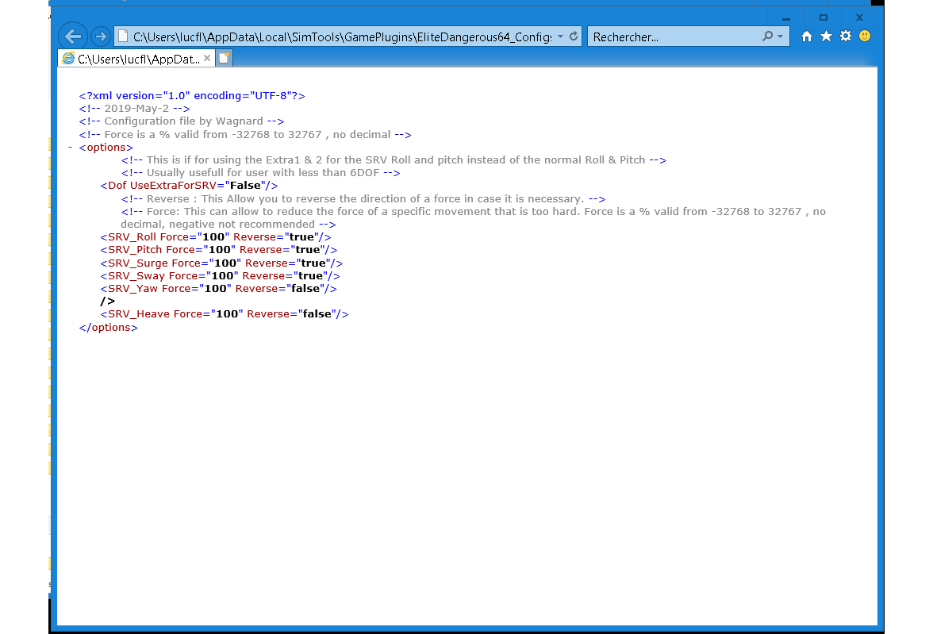Select the C:\Users\lucfl\AppDat... tab
The image size is (933, 634).
[136, 59]
